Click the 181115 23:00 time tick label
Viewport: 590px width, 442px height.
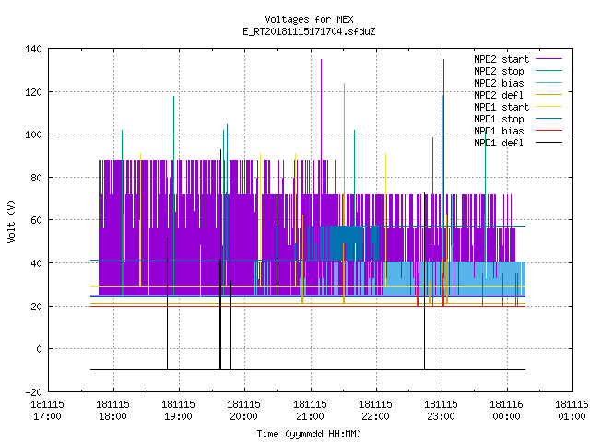pos(441,411)
